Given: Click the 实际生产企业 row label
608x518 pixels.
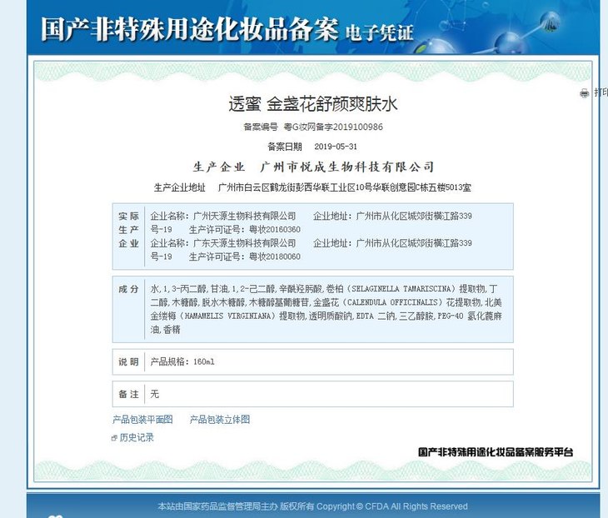Looking at the screenshot, I should pyautogui.click(x=128, y=230).
